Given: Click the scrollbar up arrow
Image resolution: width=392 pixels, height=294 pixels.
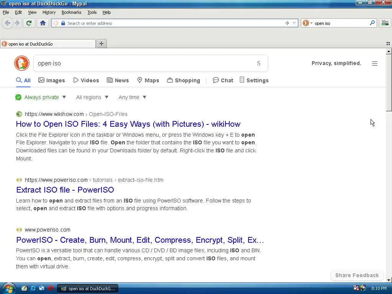Looking at the screenshot, I should coord(389,51).
